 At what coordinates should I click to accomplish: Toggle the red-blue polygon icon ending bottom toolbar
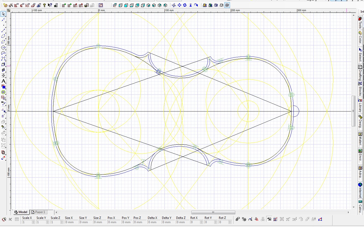[320, 219]
